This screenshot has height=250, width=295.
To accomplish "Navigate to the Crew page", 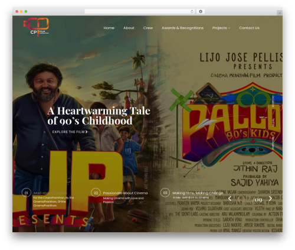I will [148, 28].
